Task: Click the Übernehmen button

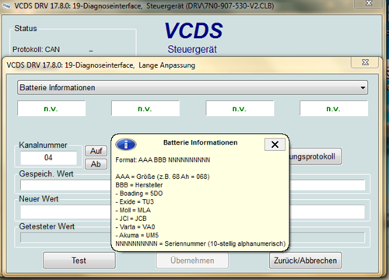Action: pos(192,261)
